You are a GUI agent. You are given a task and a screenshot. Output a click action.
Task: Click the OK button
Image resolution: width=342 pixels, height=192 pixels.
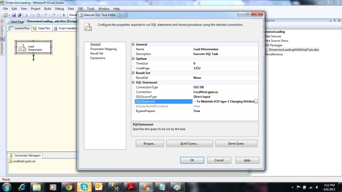coord(192,160)
